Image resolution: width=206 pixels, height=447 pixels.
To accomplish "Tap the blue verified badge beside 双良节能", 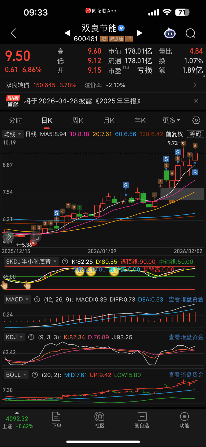I will (121, 28).
